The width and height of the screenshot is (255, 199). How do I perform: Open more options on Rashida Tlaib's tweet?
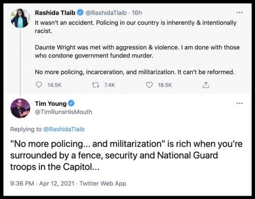point(239,13)
